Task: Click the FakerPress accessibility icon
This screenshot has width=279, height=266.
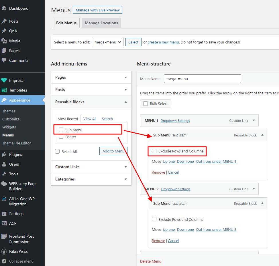Action: [4, 251]
